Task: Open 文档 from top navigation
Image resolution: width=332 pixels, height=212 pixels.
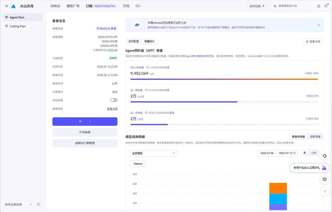Action: (126, 6)
